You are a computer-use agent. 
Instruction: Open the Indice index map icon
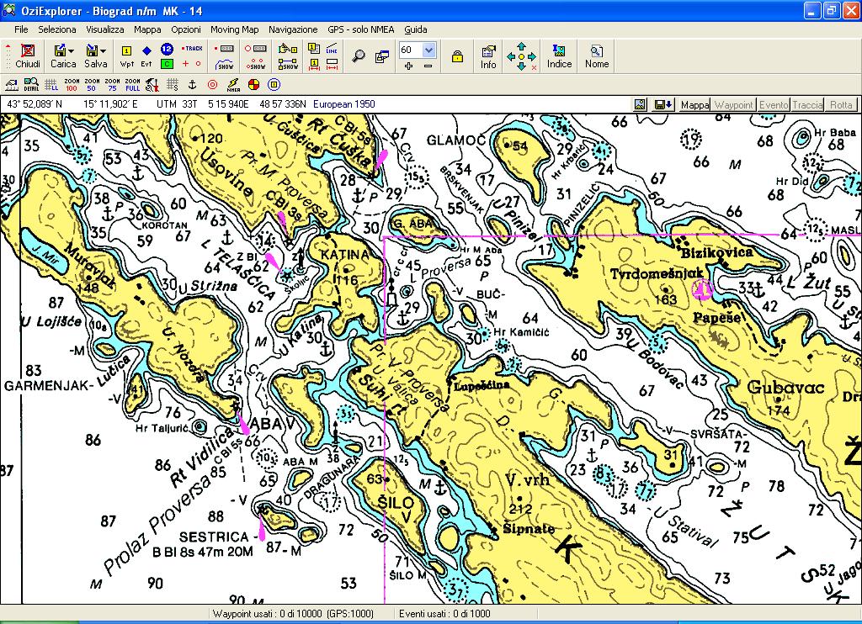tap(559, 56)
